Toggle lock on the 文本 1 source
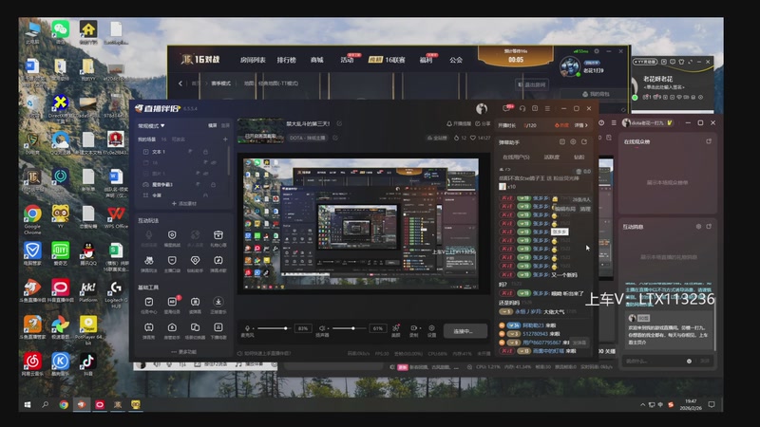This screenshot has height=427, width=760. (x=205, y=152)
